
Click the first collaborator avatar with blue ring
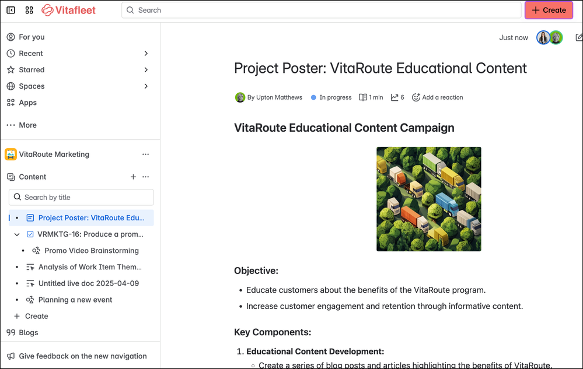(543, 37)
